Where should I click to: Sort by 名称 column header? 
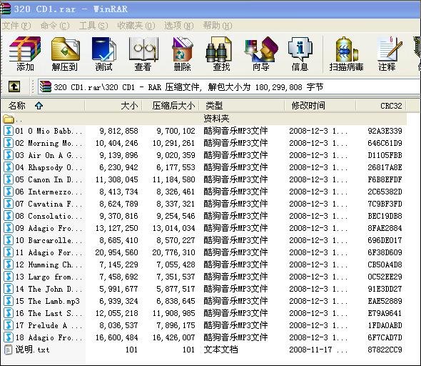[x=43, y=105]
